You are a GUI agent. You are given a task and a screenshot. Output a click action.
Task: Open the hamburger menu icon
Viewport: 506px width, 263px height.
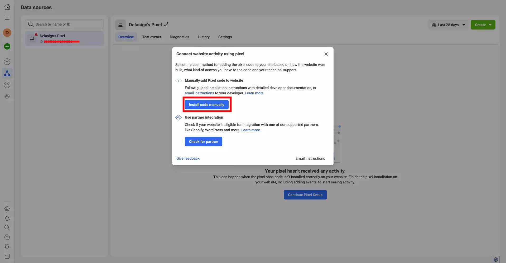[x=7, y=18]
